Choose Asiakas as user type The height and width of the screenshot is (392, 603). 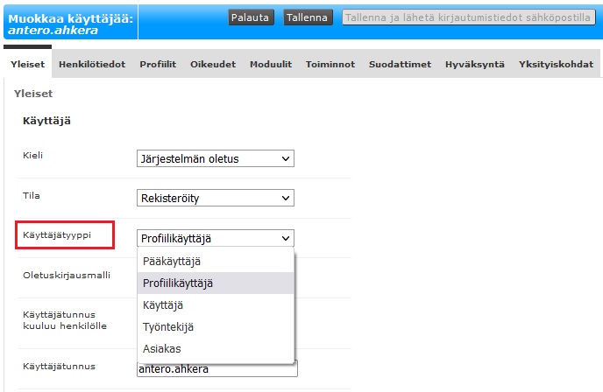click(162, 349)
